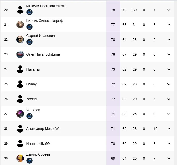Open the default avatar of Donny

[20, 84]
